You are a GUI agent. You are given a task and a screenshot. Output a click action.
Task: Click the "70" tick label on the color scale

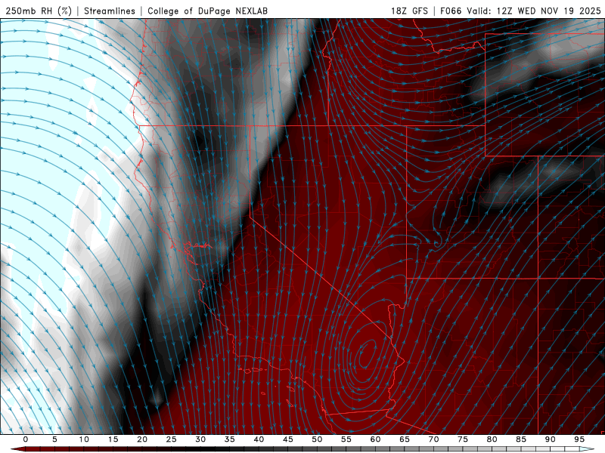[x=433, y=439]
